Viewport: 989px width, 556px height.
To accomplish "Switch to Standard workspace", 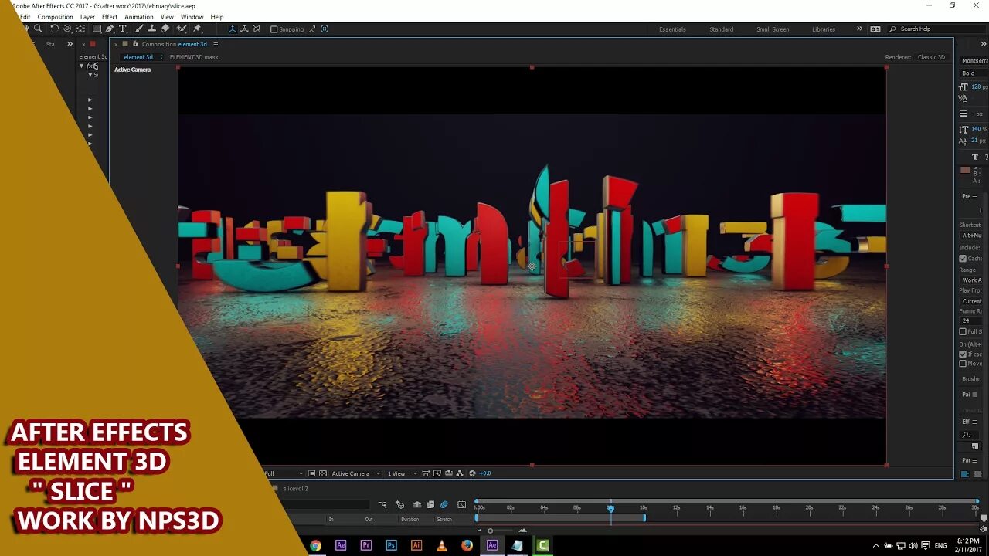I will click(722, 29).
